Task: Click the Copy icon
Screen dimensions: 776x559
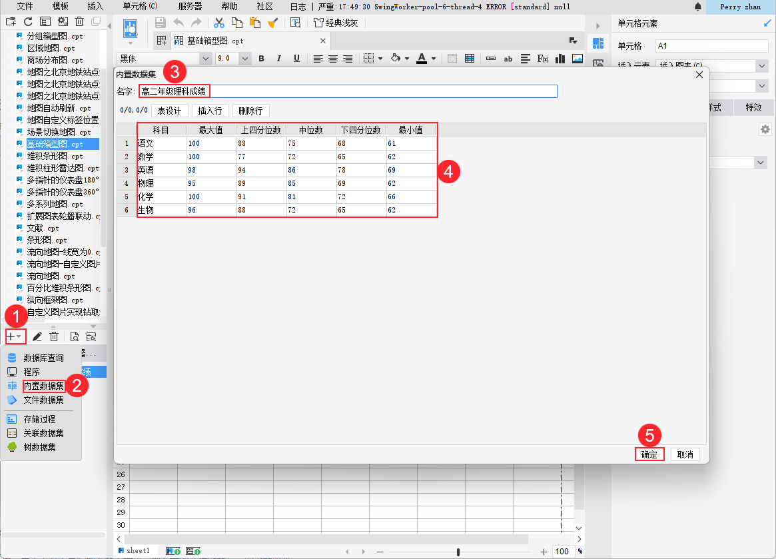Action: (x=237, y=23)
